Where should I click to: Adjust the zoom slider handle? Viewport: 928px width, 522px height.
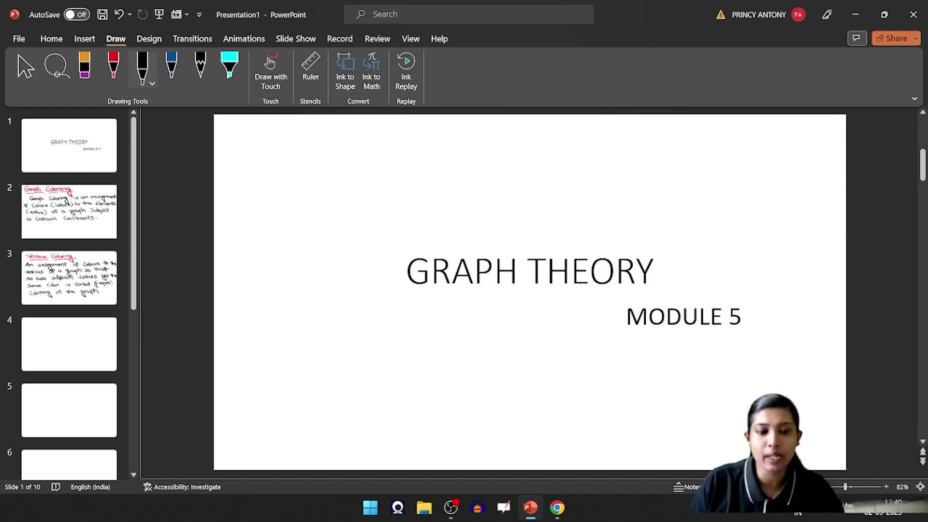click(845, 487)
